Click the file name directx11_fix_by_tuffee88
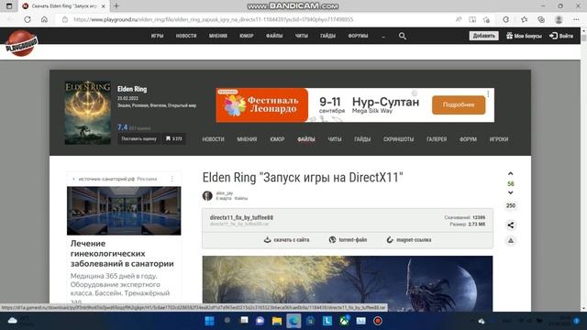This screenshot has height=330, width=587. tap(241, 217)
